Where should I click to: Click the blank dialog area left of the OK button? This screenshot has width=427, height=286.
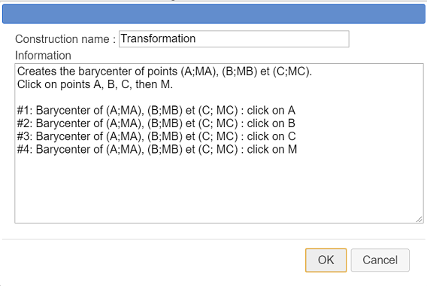(x=153, y=260)
